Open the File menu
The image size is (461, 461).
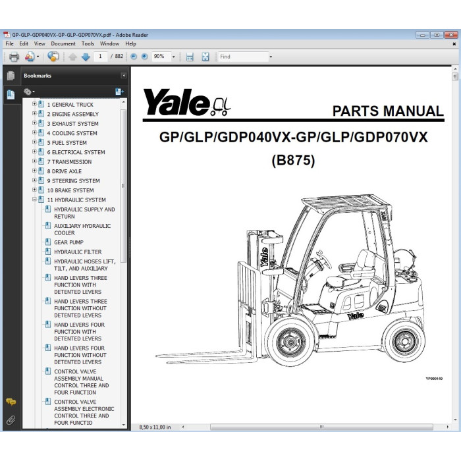[9, 43]
